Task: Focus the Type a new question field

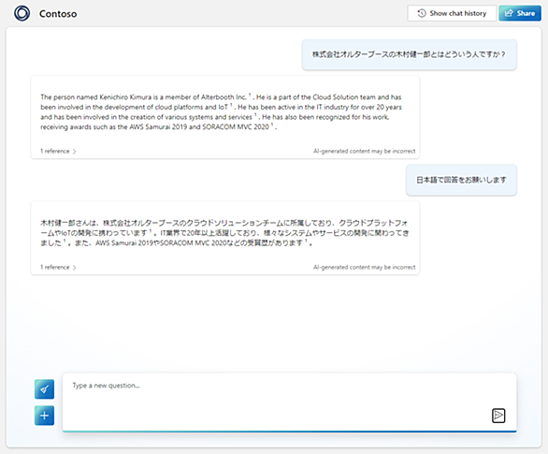Action: coord(289,403)
